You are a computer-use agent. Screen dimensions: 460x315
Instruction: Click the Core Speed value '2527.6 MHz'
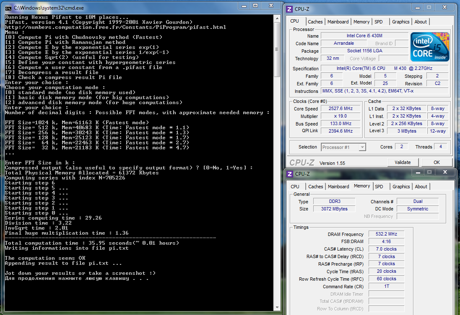340,109
